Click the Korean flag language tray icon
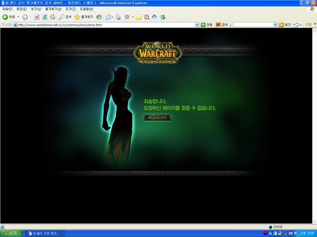The height and width of the screenshot is (237, 317). 265,233
